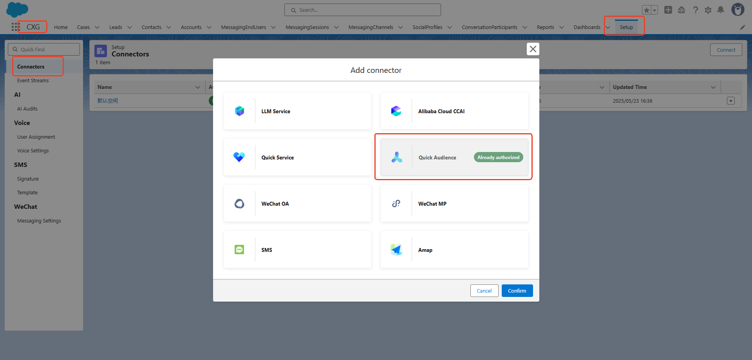Expand the MessagingChannels tab dropdown
The image size is (752, 360).
pyautogui.click(x=401, y=27)
